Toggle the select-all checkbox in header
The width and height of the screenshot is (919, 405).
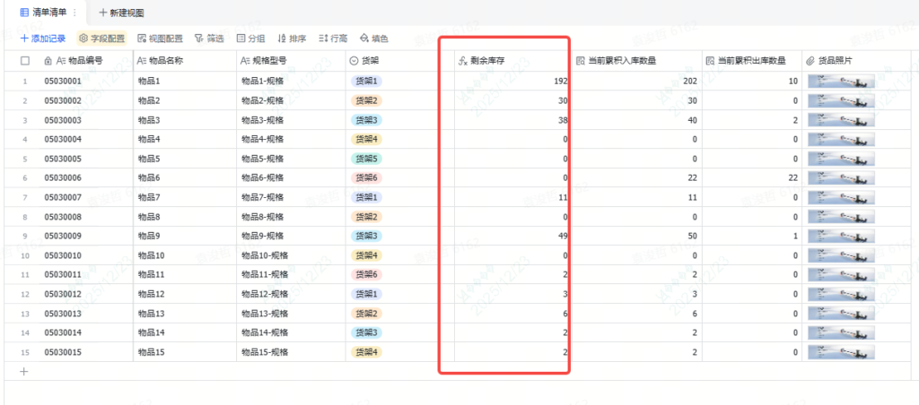(x=24, y=61)
